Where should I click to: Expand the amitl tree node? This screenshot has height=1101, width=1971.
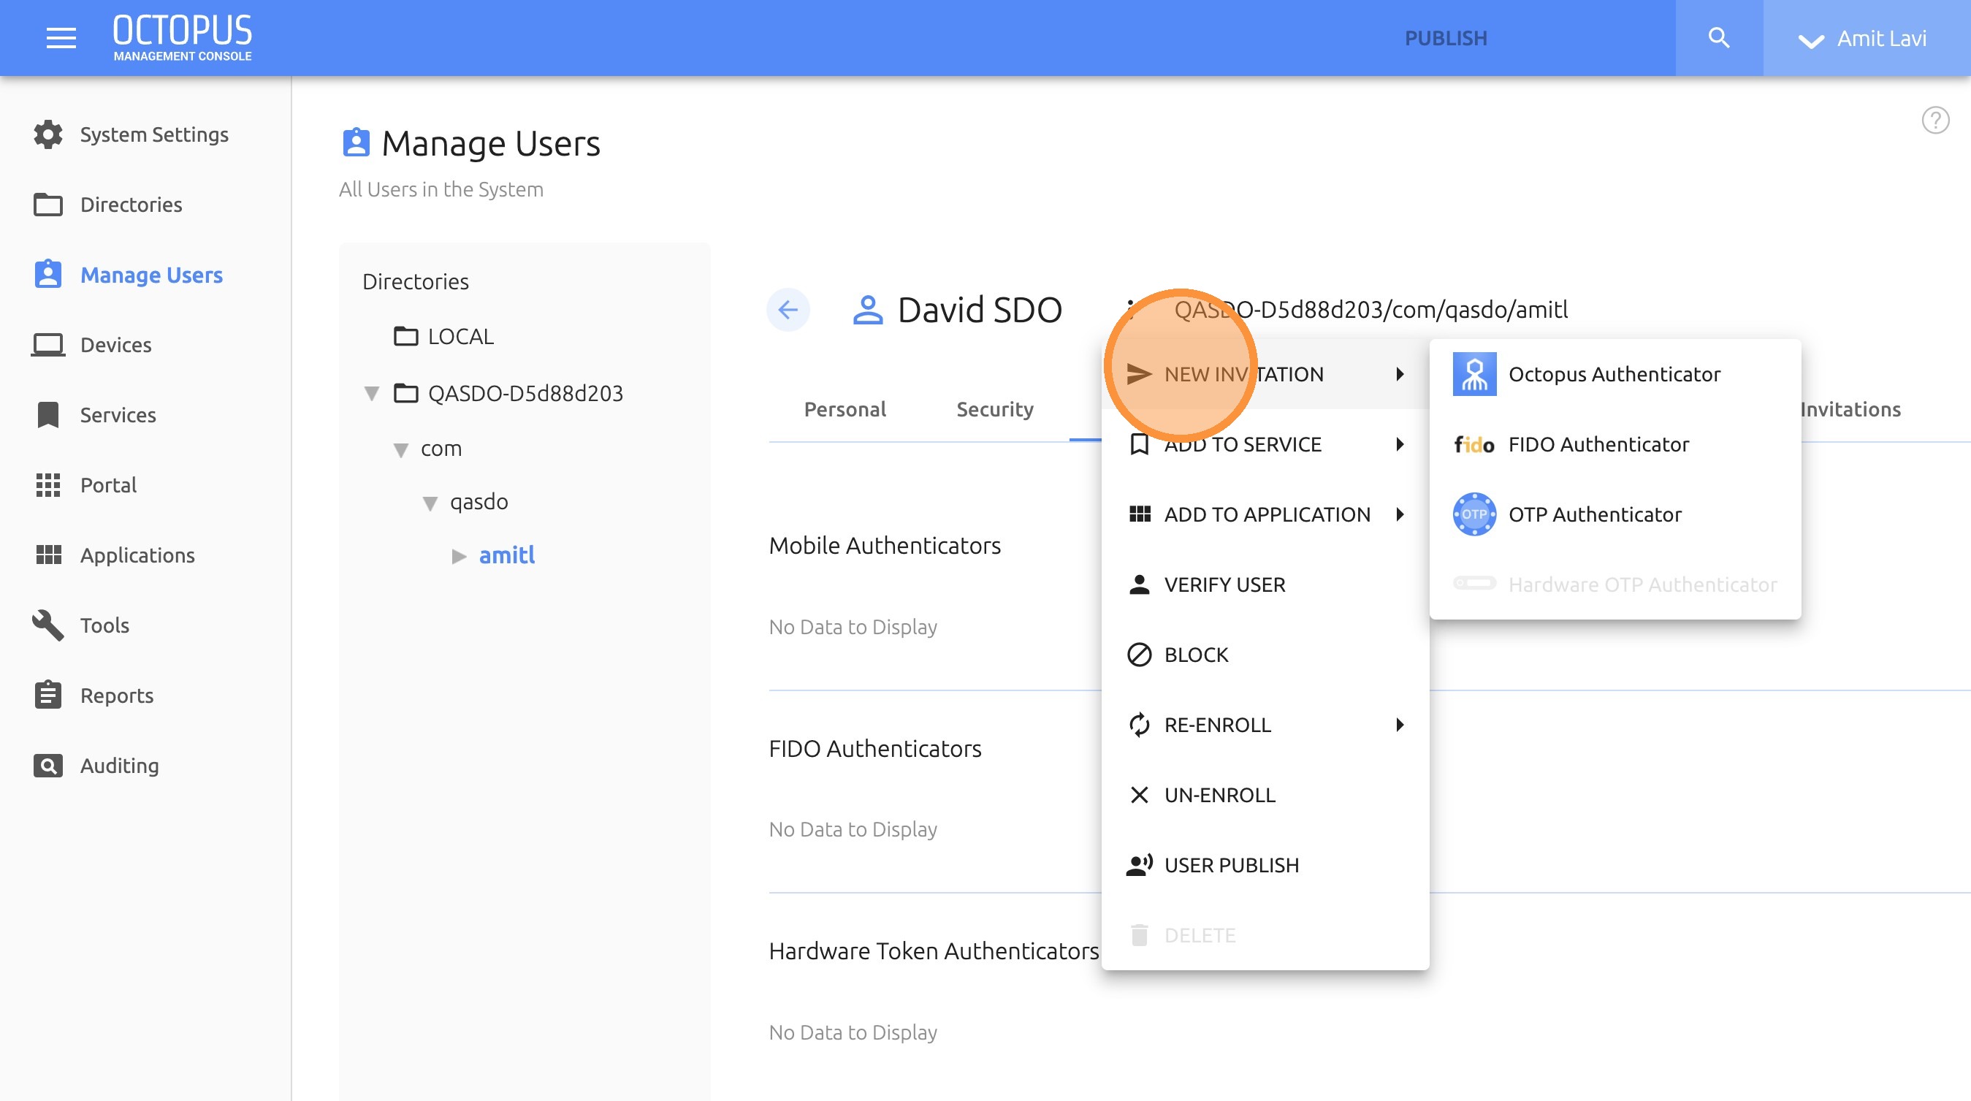coord(459,556)
